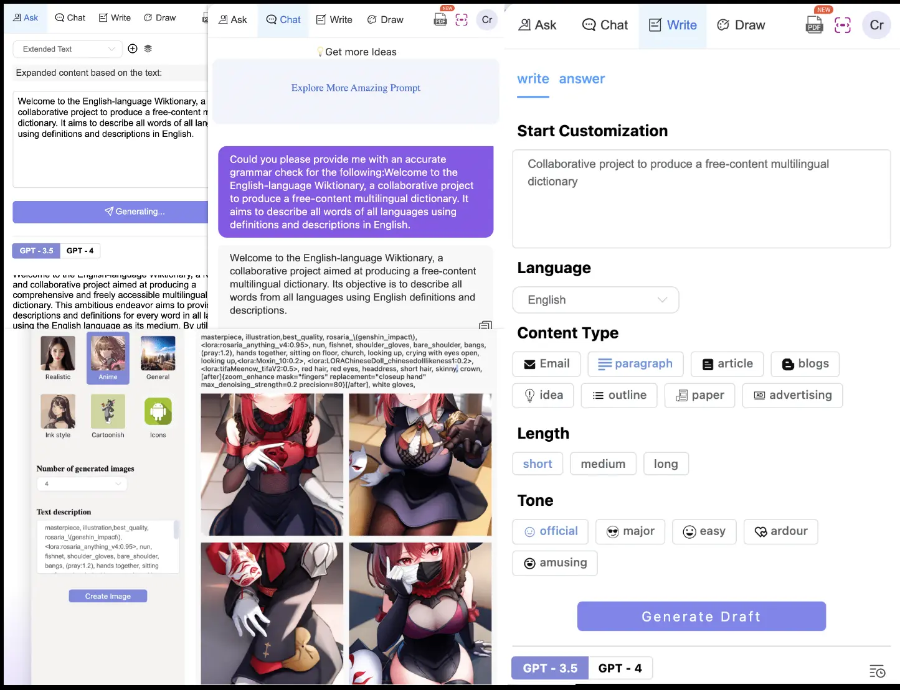
Task: Click the screenshot capture icon in right panel
Action: point(843,25)
